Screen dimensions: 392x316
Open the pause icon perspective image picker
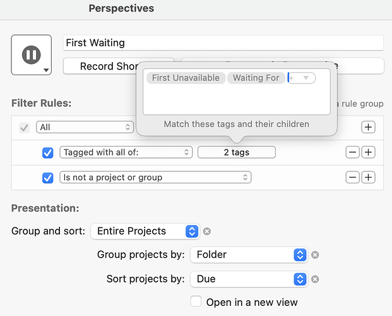click(32, 55)
